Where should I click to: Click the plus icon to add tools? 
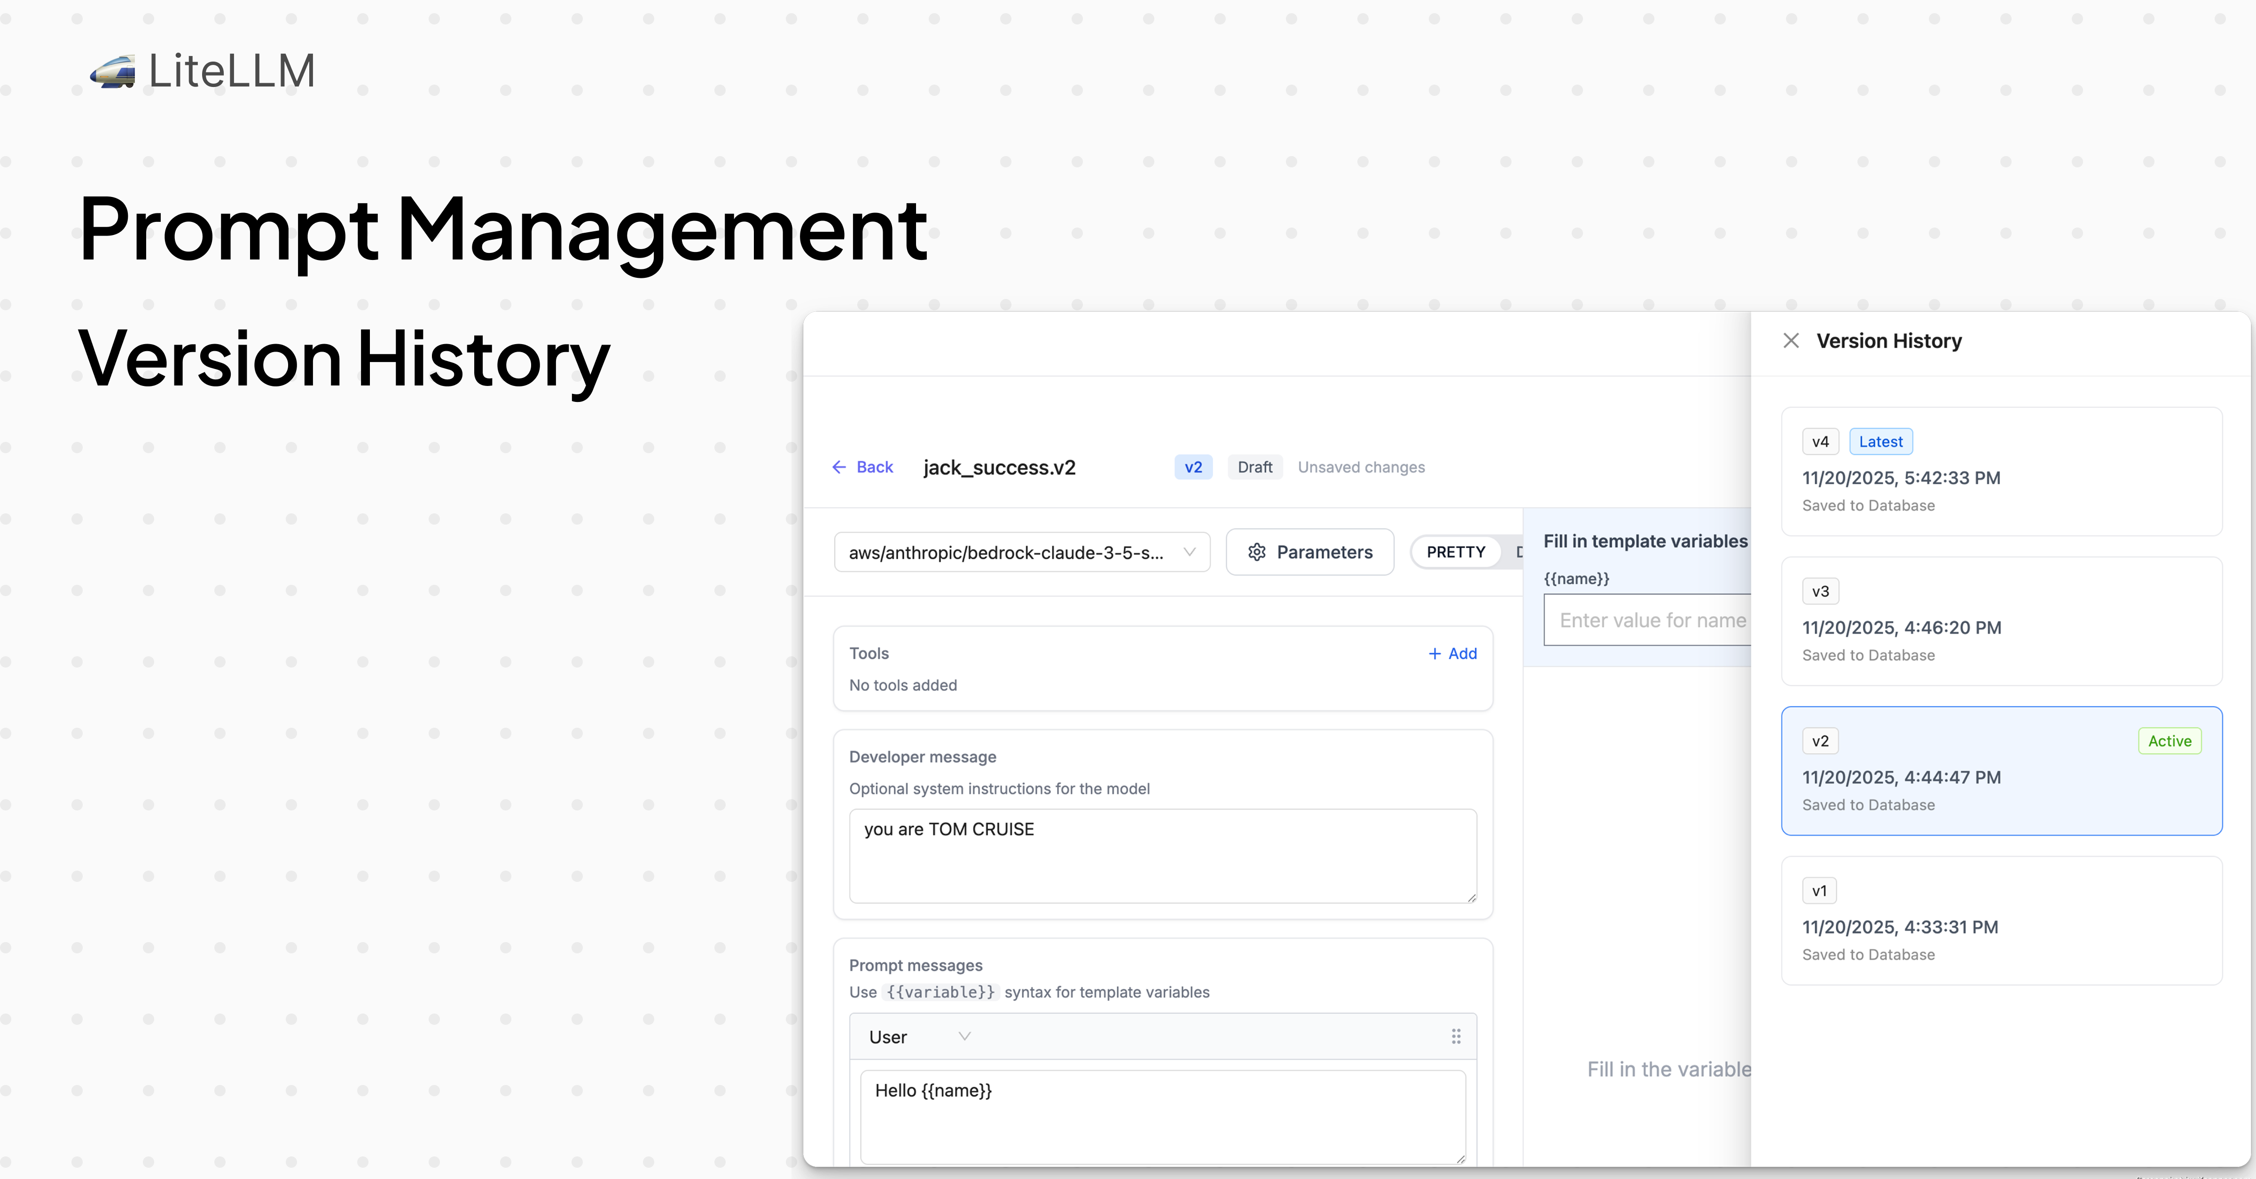[1434, 653]
